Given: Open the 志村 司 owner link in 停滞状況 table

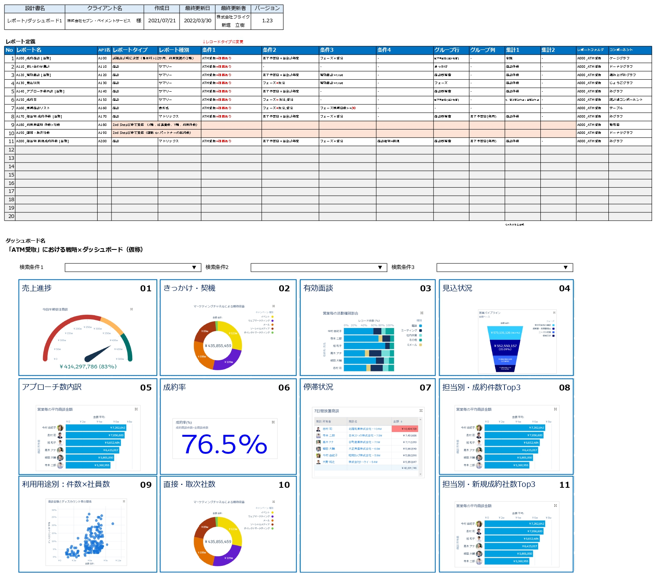Looking at the screenshot, I should (328, 429).
